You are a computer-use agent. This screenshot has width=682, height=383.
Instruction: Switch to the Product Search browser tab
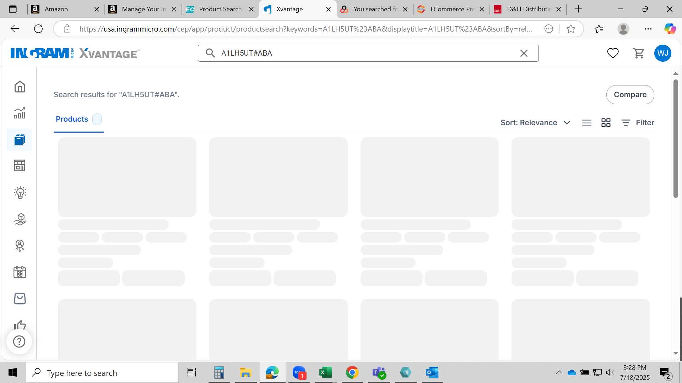tap(220, 9)
